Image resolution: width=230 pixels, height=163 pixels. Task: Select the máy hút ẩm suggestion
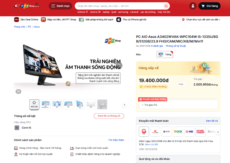(164, 12)
